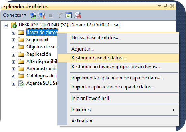Click the Filter funnel toolbar icon
The height and width of the screenshot is (132, 186).
(x=60, y=15)
